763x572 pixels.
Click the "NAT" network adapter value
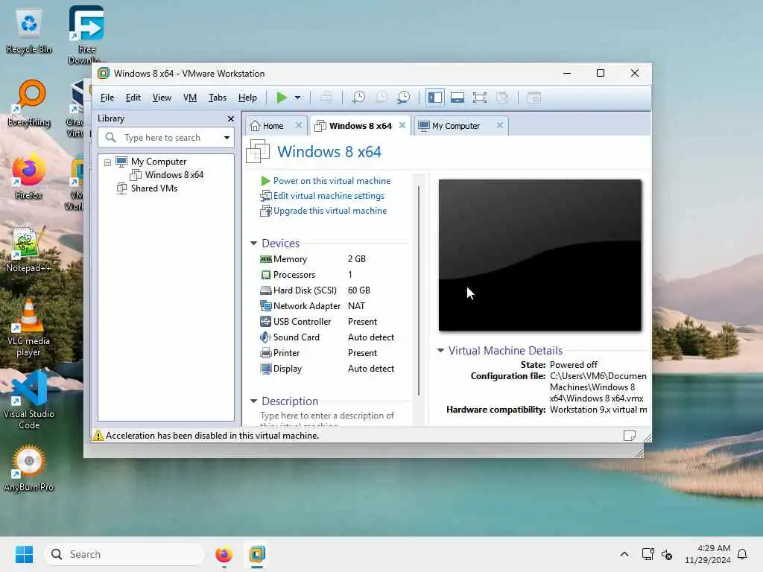pos(356,306)
